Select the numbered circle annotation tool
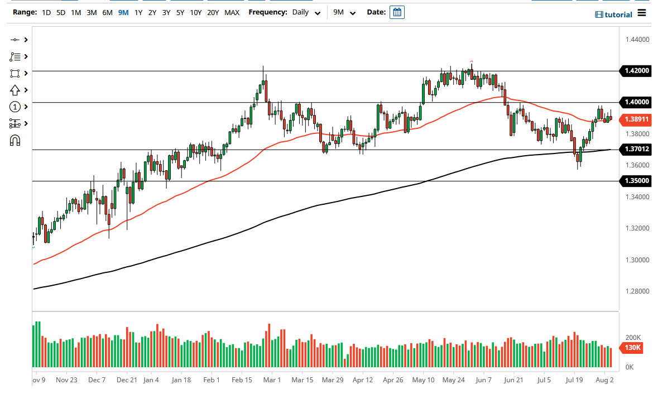The image size is (653, 394). (x=15, y=107)
